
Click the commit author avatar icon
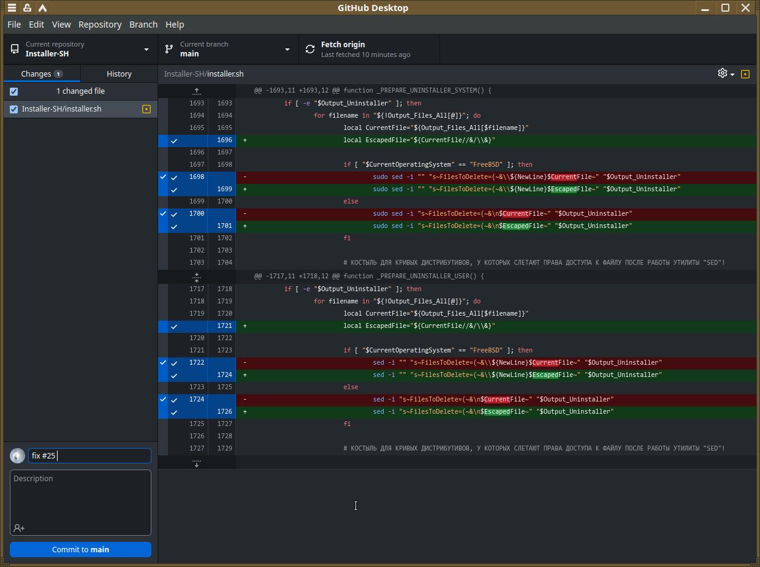17,455
